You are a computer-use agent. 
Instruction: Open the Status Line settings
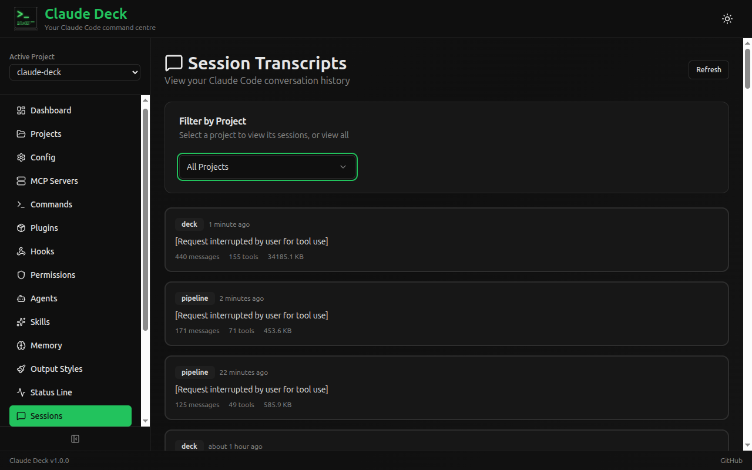(x=49, y=392)
